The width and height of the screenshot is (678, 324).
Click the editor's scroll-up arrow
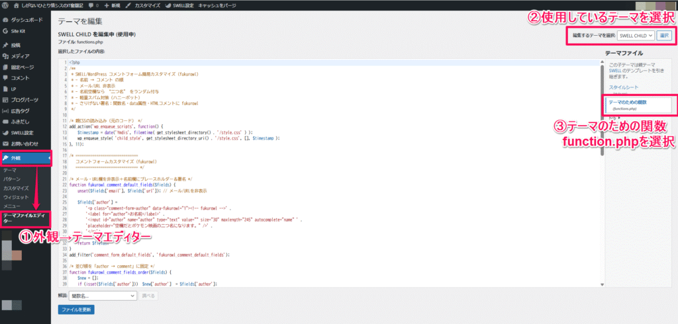pyautogui.click(x=601, y=62)
